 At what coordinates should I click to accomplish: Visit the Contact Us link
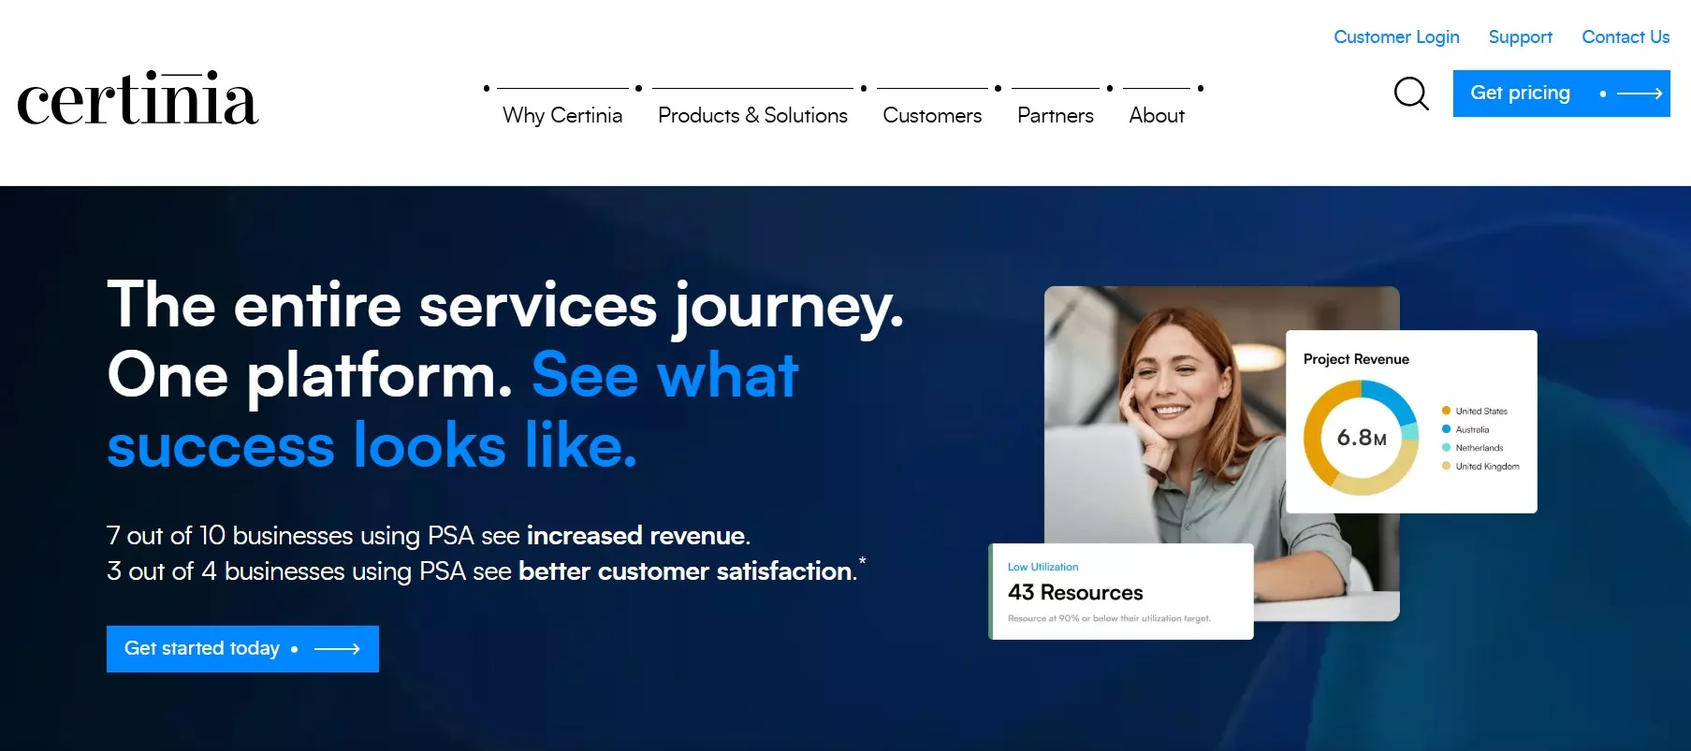pos(1625,36)
